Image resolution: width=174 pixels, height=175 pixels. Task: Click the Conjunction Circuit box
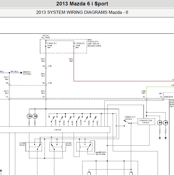point(146,121)
